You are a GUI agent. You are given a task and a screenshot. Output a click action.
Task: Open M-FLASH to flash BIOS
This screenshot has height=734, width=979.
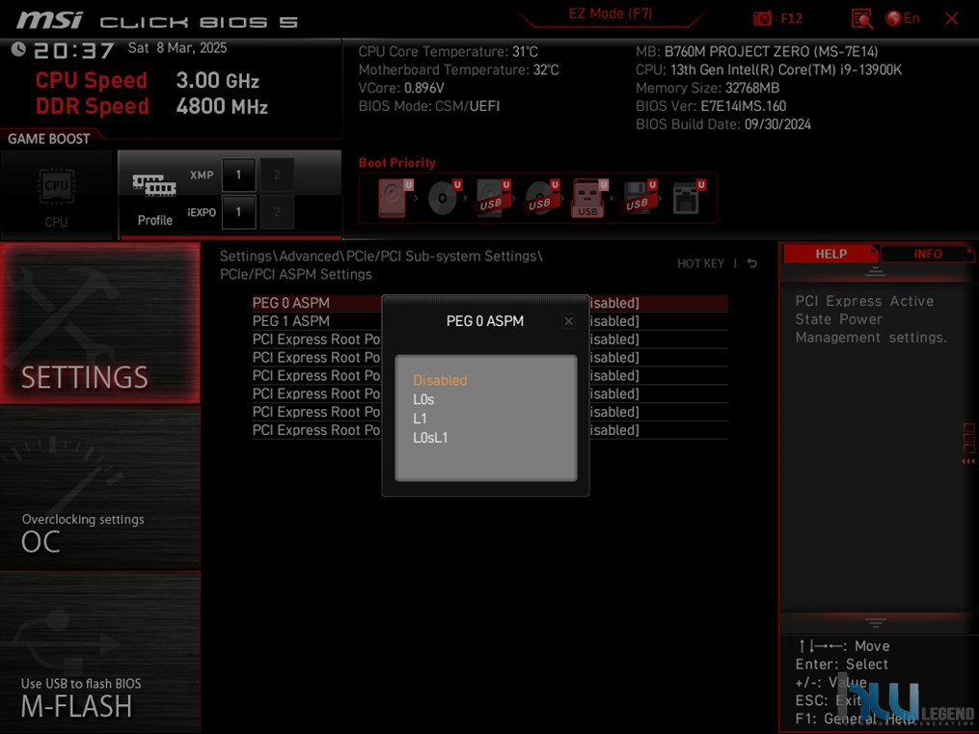100,652
